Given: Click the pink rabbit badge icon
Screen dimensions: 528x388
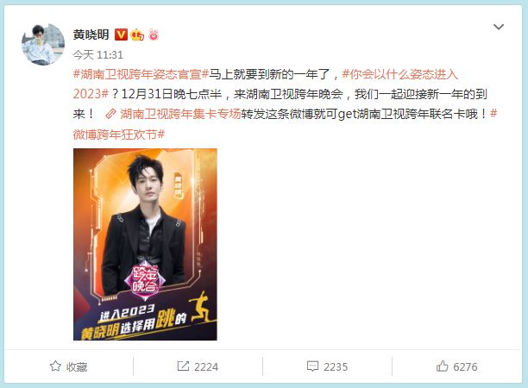Looking at the screenshot, I should pyautogui.click(x=154, y=34).
